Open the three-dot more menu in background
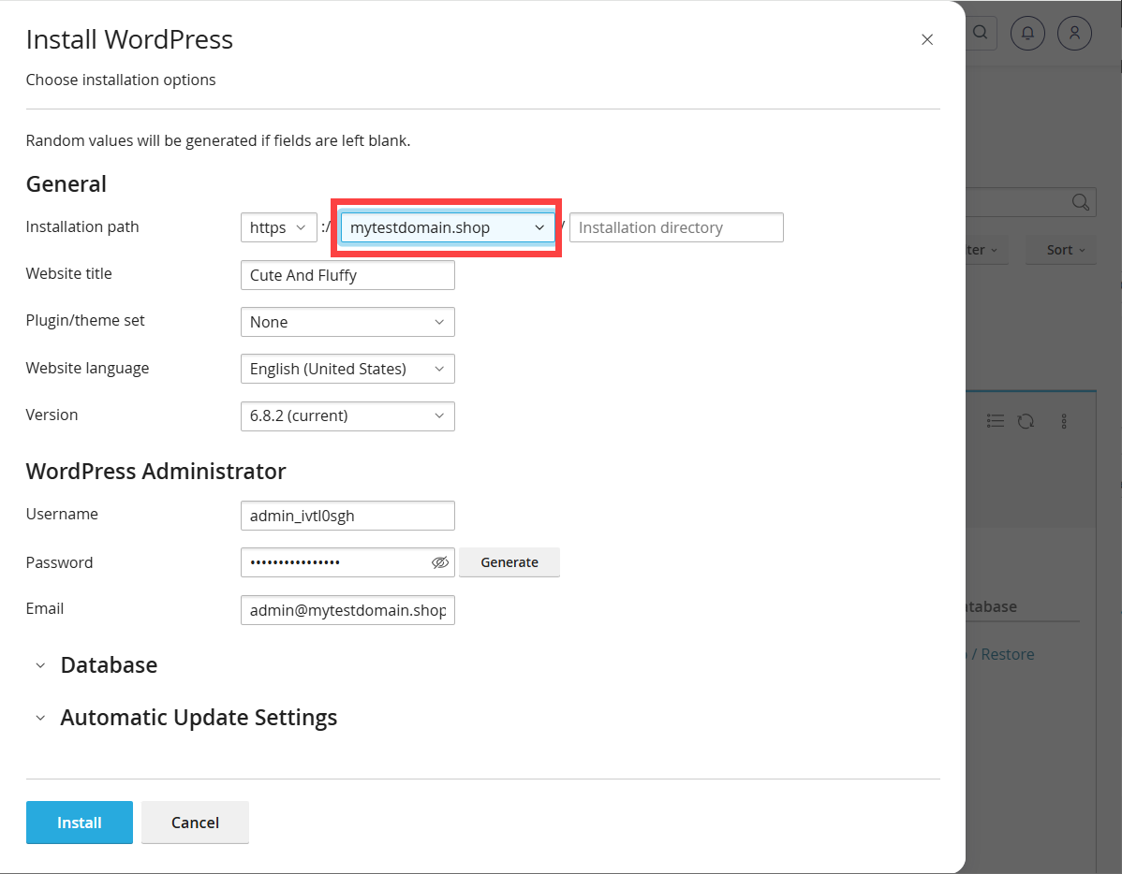 pyautogui.click(x=1064, y=421)
